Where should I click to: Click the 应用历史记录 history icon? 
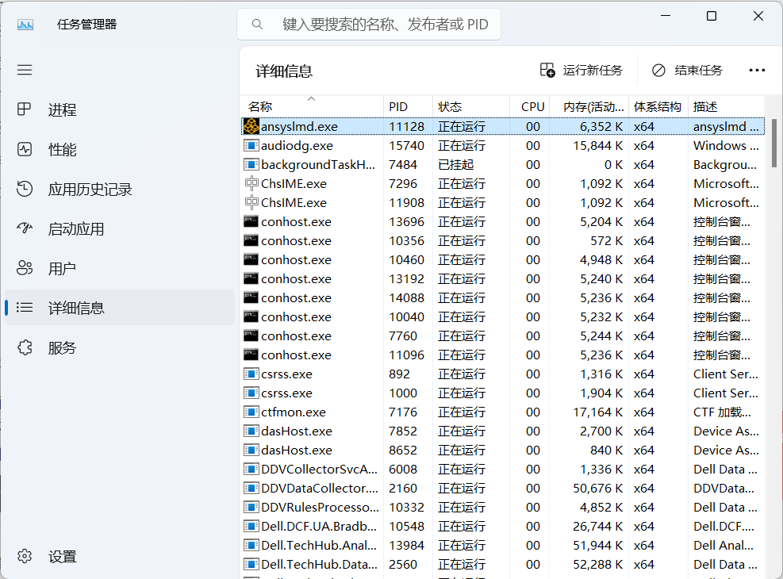(x=25, y=189)
